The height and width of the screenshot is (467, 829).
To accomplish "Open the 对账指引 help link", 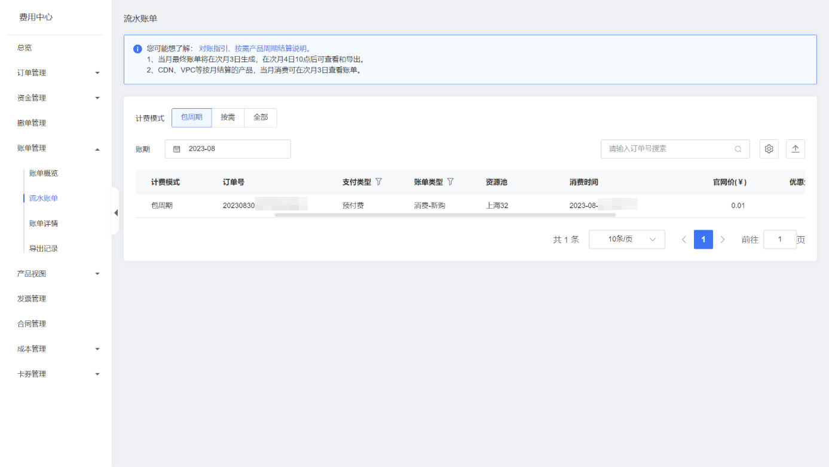I will point(215,48).
